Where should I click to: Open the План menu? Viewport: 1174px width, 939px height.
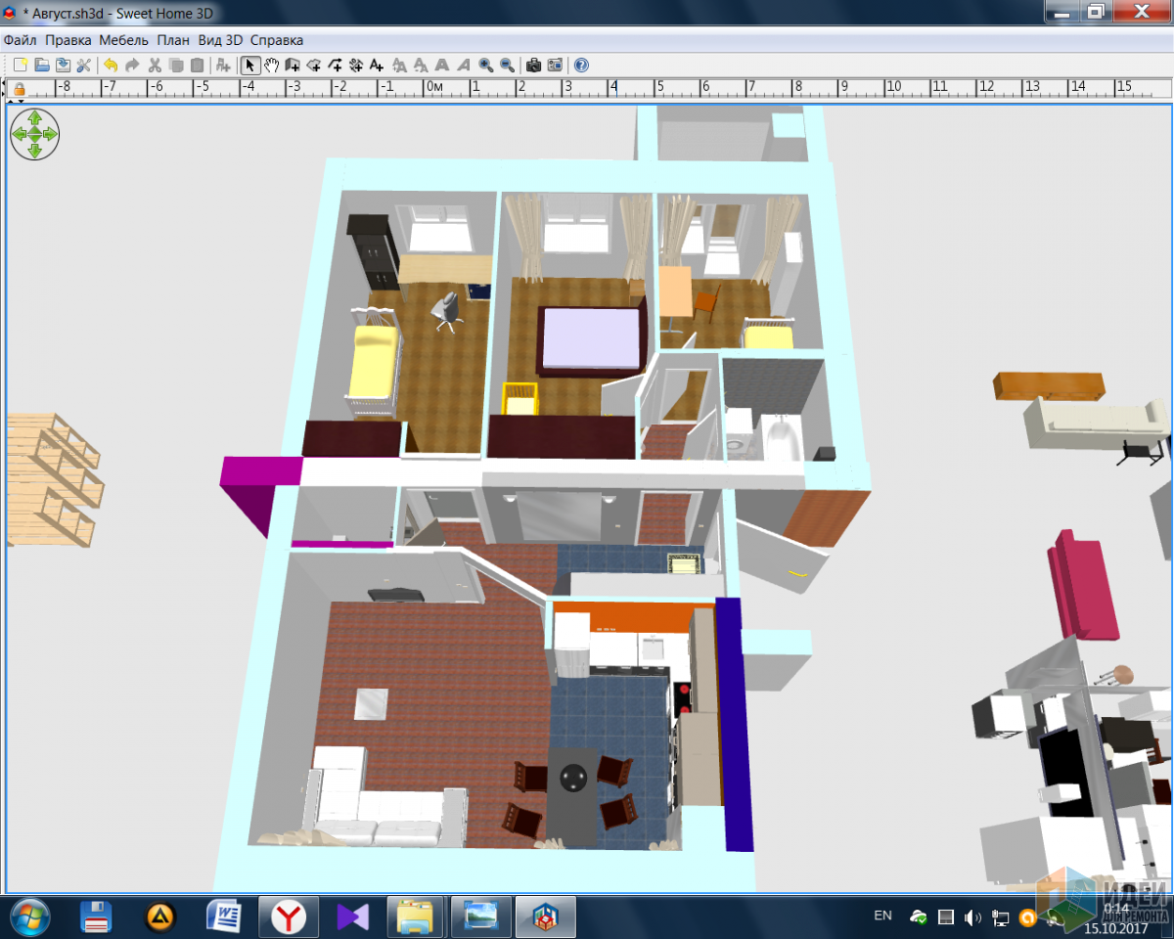[x=174, y=40]
